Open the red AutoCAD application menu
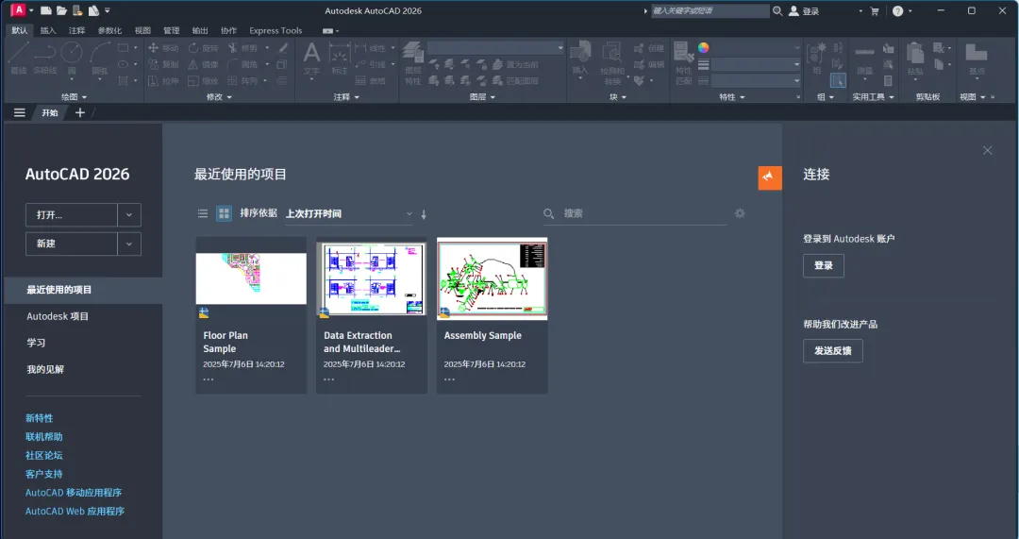Viewport: 1019px width, 539px height. (18, 9)
